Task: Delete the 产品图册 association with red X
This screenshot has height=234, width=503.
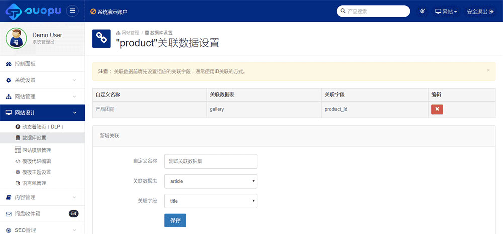Action: [437, 109]
